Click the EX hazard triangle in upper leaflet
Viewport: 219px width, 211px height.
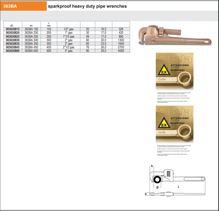pos(164,70)
